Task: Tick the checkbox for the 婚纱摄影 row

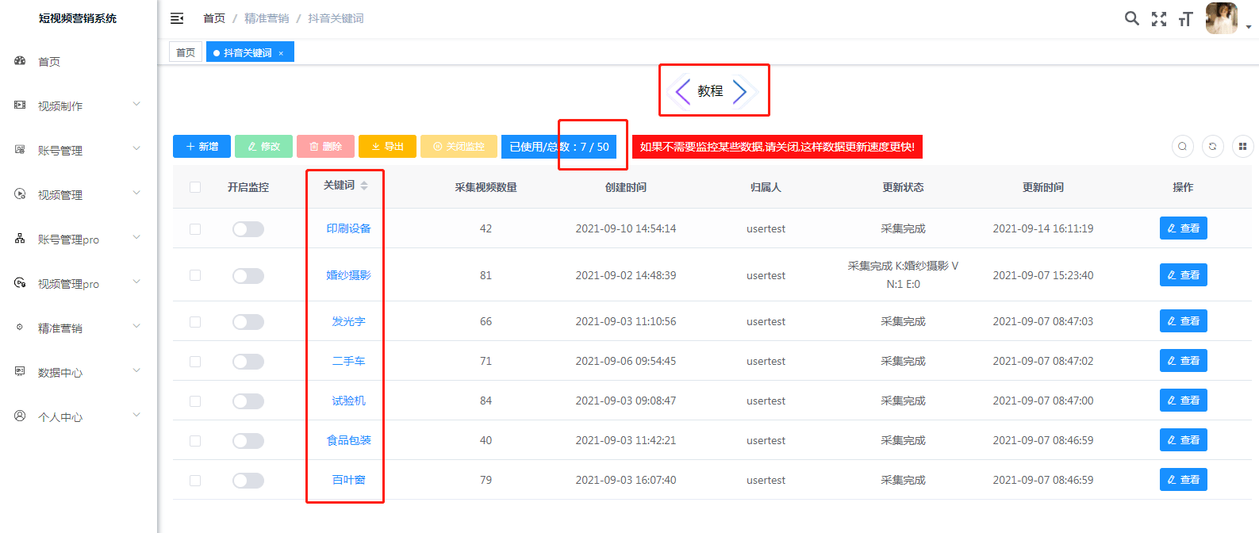Action: click(195, 275)
